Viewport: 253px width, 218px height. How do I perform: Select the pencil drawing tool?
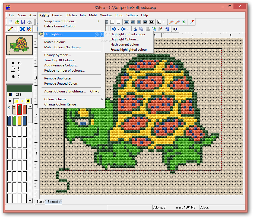tap(11, 29)
